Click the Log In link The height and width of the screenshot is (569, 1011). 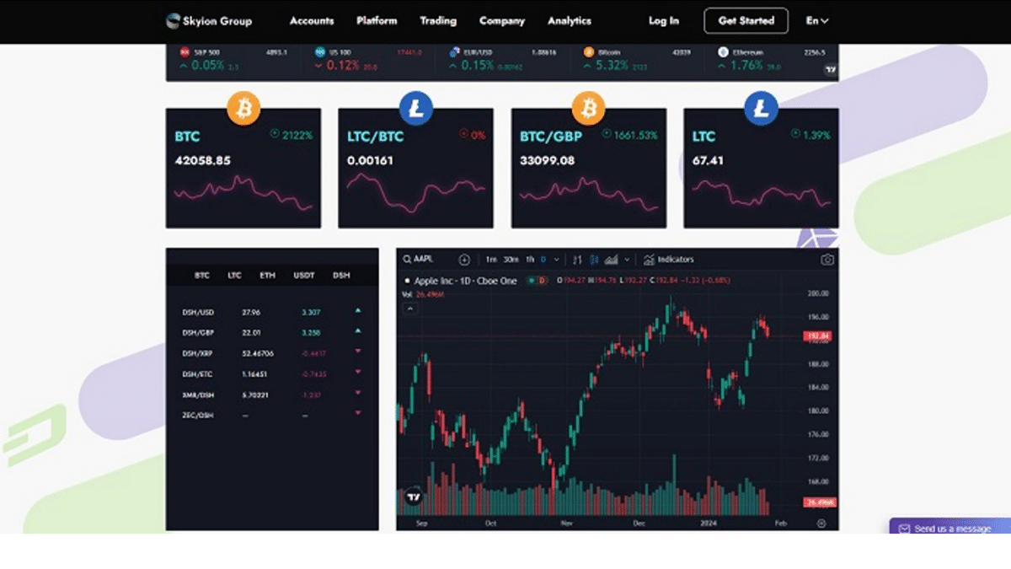(x=664, y=21)
